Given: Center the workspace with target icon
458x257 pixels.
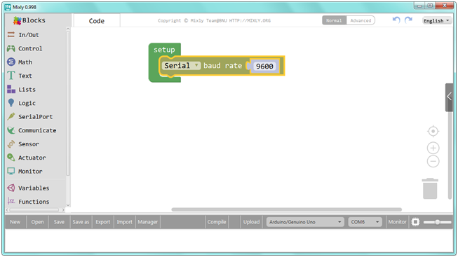Looking at the screenshot, I should (x=433, y=131).
